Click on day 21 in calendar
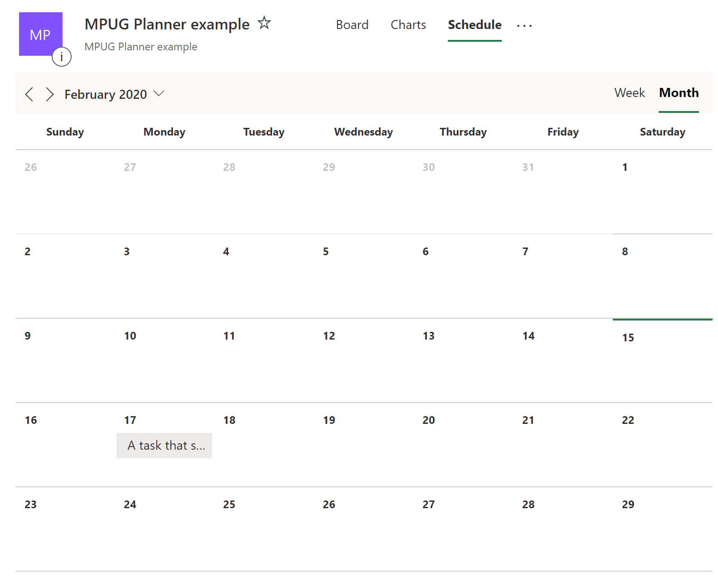This screenshot has height=578, width=718. (x=528, y=420)
